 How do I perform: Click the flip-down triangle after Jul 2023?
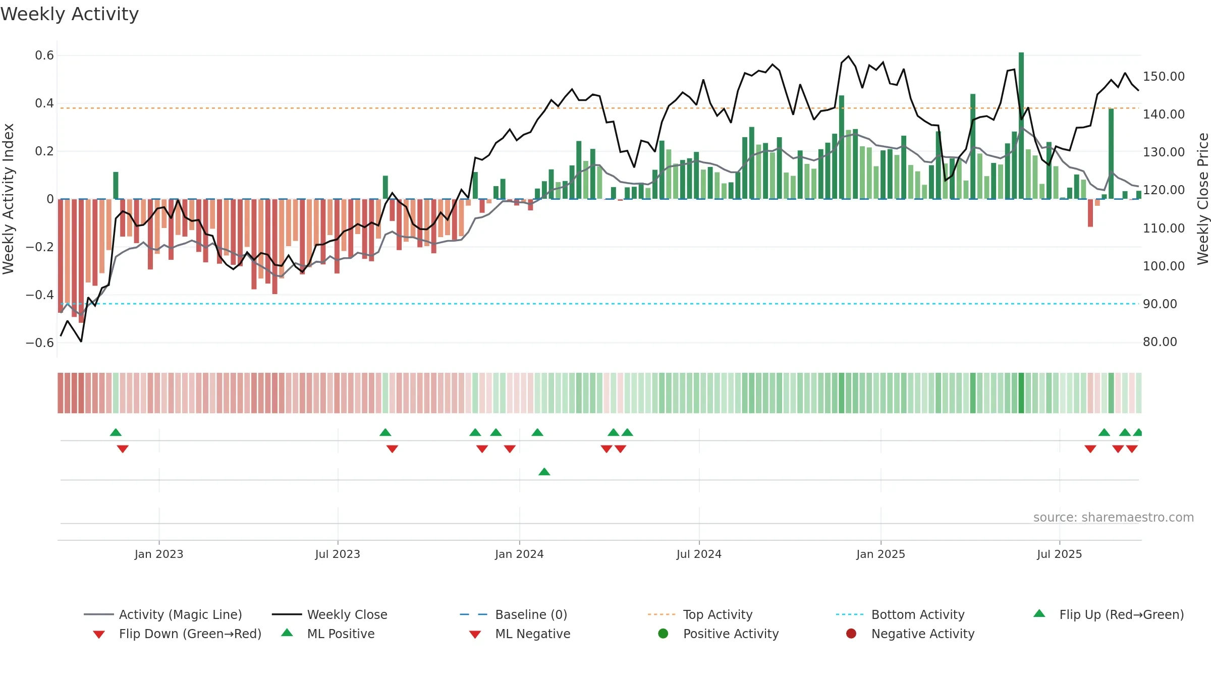coord(393,449)
